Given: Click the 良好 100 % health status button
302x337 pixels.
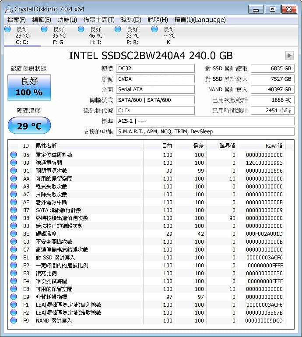Looking at the screenshot, I should click(29, 88).
